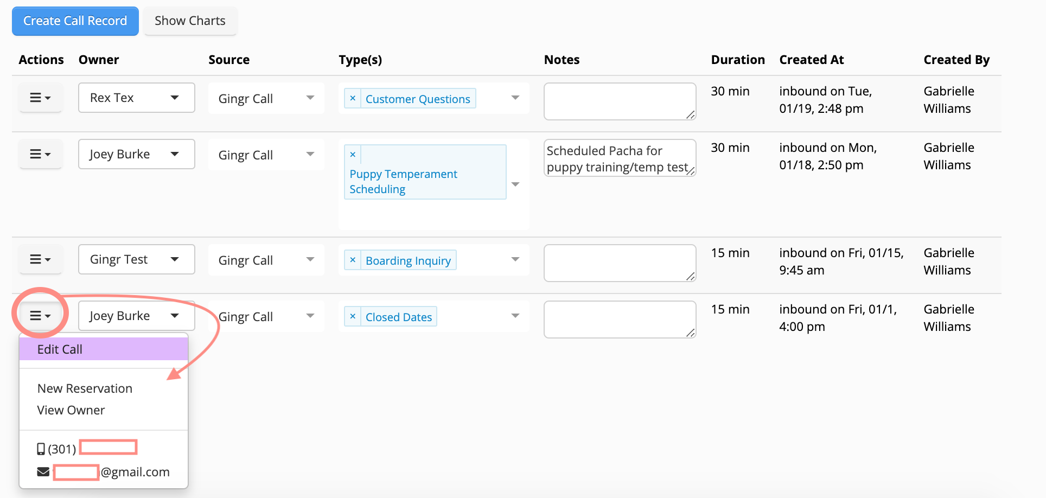The image size is (1046, 498).
Task: Click the Boarding Inquiry tag label
Action: click(x=408, y=260)
